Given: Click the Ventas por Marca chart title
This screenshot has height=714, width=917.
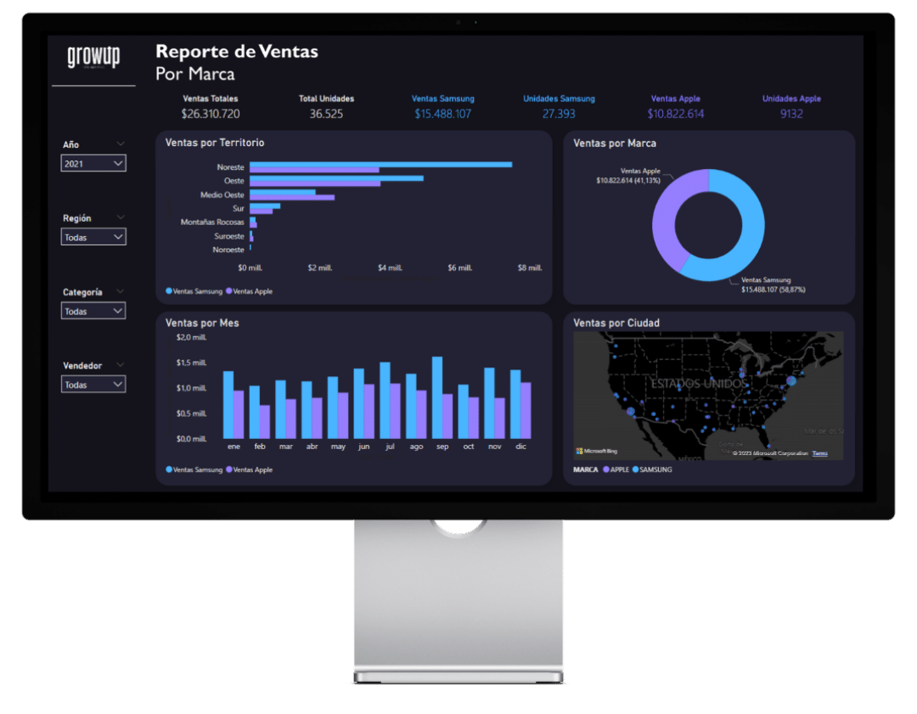Looking at the screenshot, I should (x=615, y=143).
